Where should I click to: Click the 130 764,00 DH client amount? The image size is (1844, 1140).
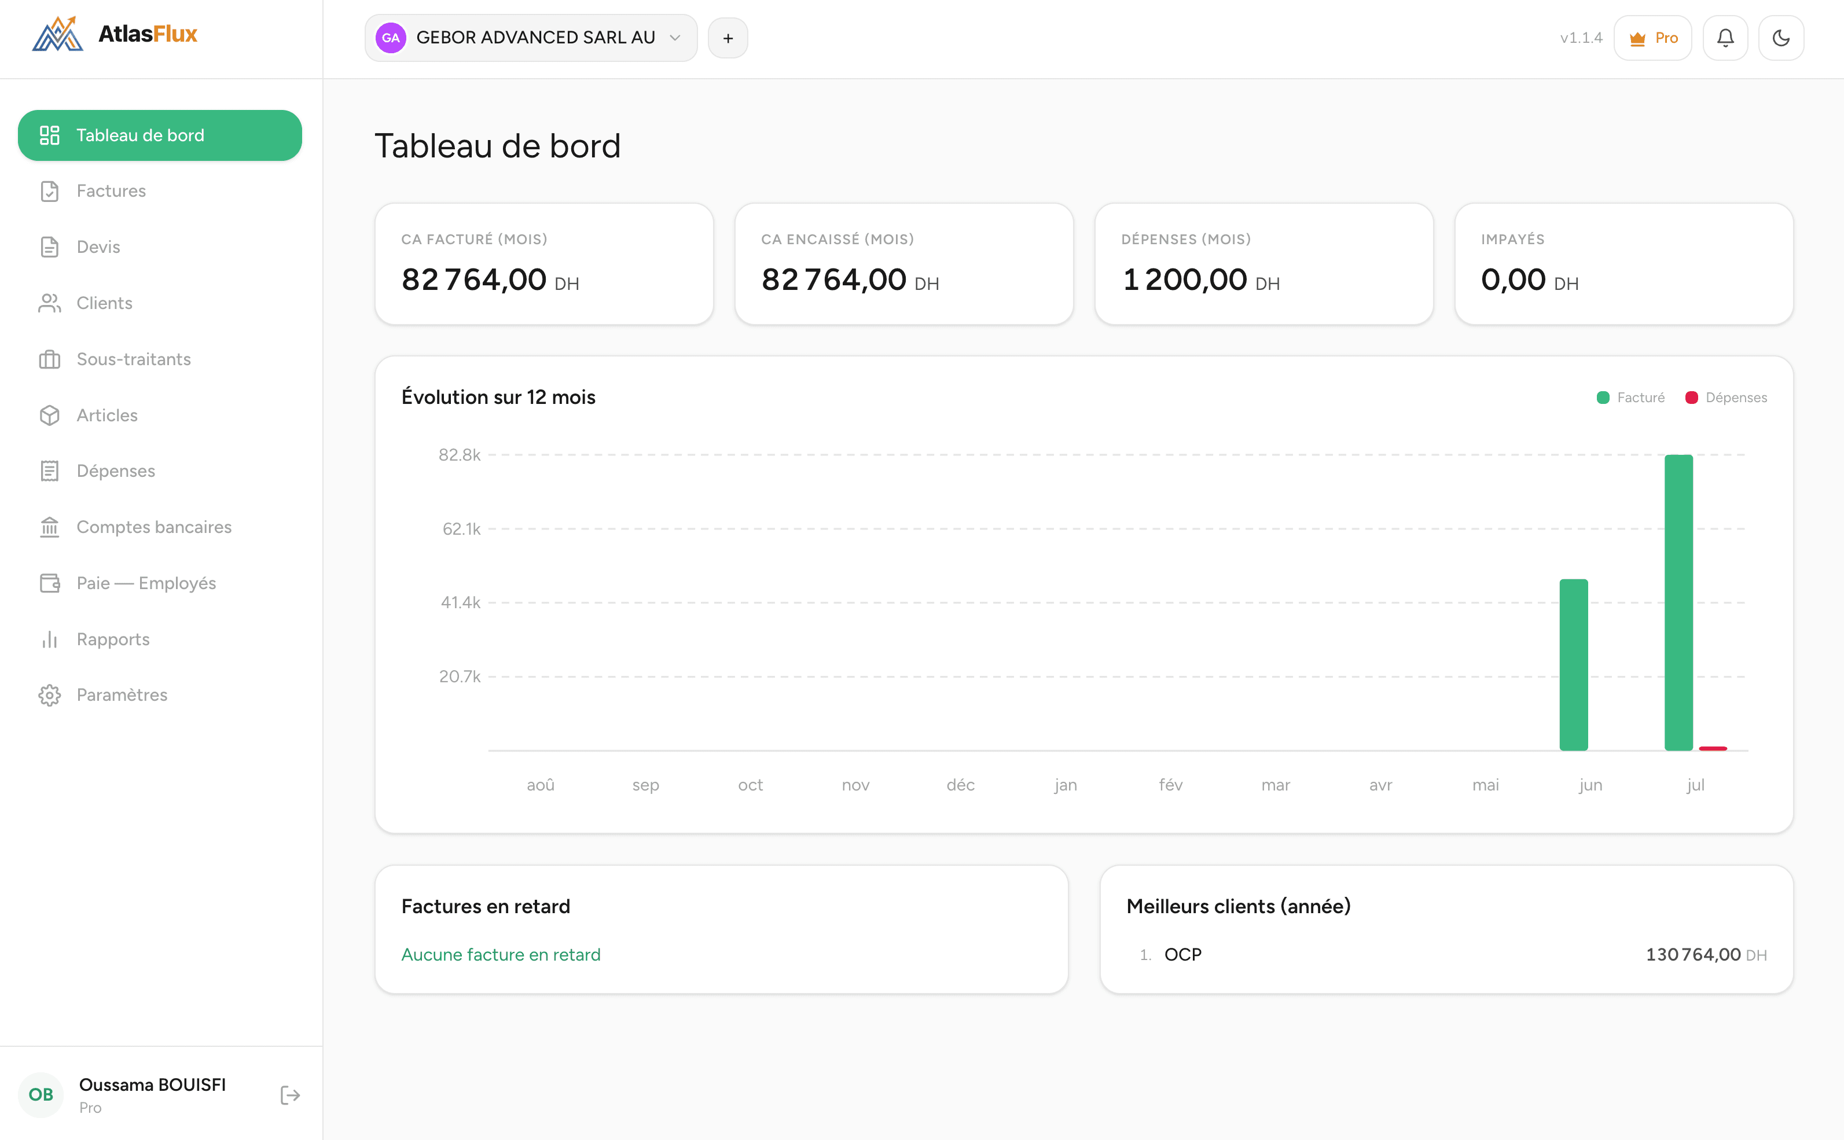point(1706,954)
